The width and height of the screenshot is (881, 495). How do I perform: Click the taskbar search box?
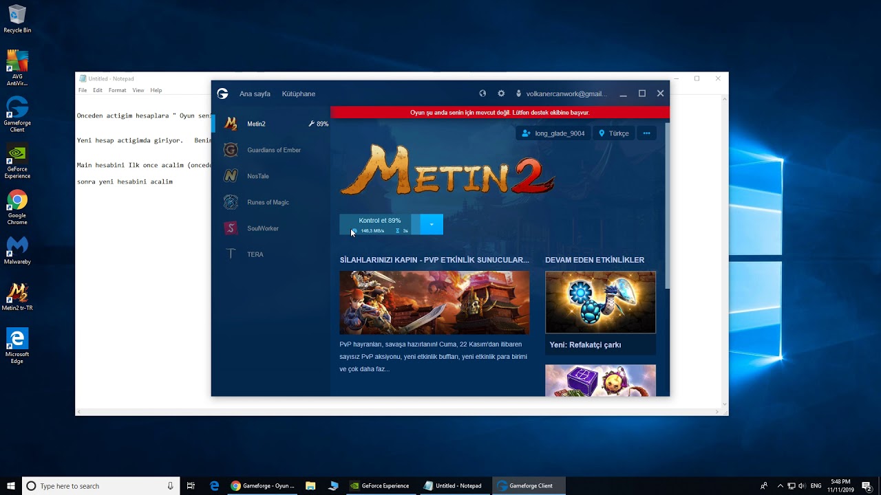point(101,485)
